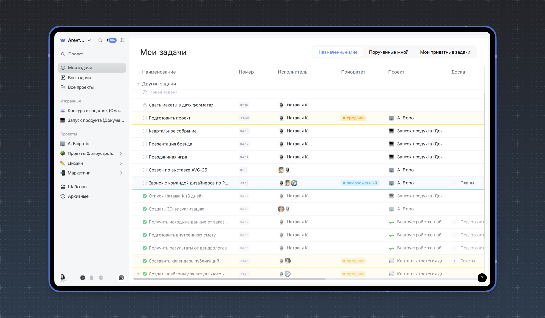This screenshot has height=318, width=545.
Task: Collapse the Другие задачи group
Action: point(138,84)
